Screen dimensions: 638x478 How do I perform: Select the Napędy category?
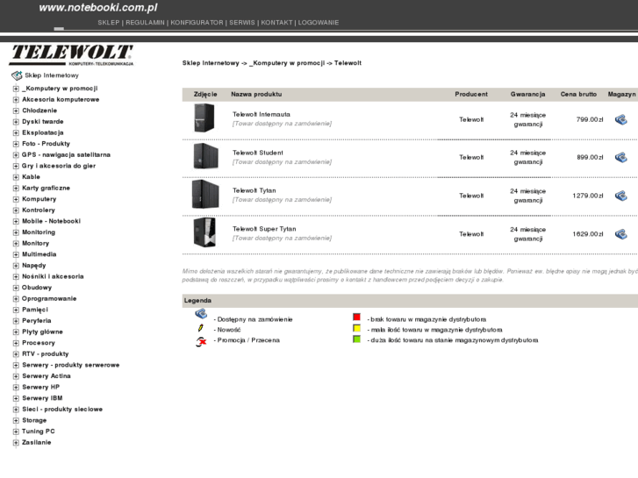[x=33, y=265]
